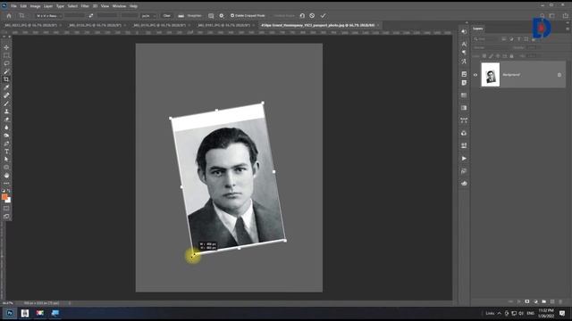This screenshot has height=321, width=572.
Task: Open additional crop settings gear
Action: (x=222, y=16)
